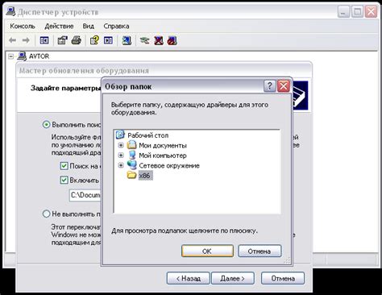Click the Disable device toolbar icon
Screen dimensions: 382x295
[x=172, y=40]
